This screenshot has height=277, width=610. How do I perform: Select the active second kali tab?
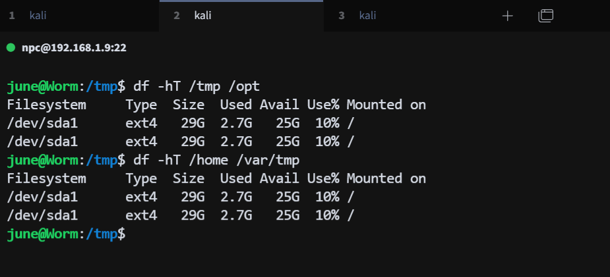pyautogui.click(x=202, y=16)
